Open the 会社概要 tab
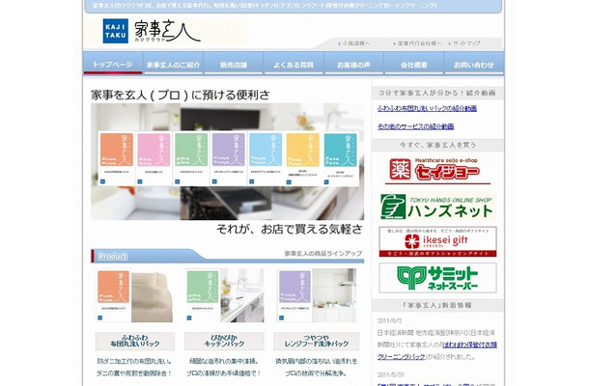Image resolution: width=589 pixels, height=386 pixels. 413,65
